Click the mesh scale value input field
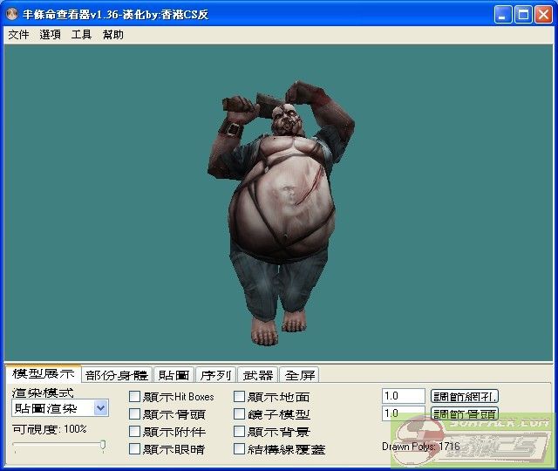 (403, 397)
